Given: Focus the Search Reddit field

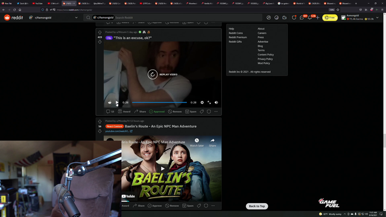Looking at the screenshot, I should click(x=173, y=17).
